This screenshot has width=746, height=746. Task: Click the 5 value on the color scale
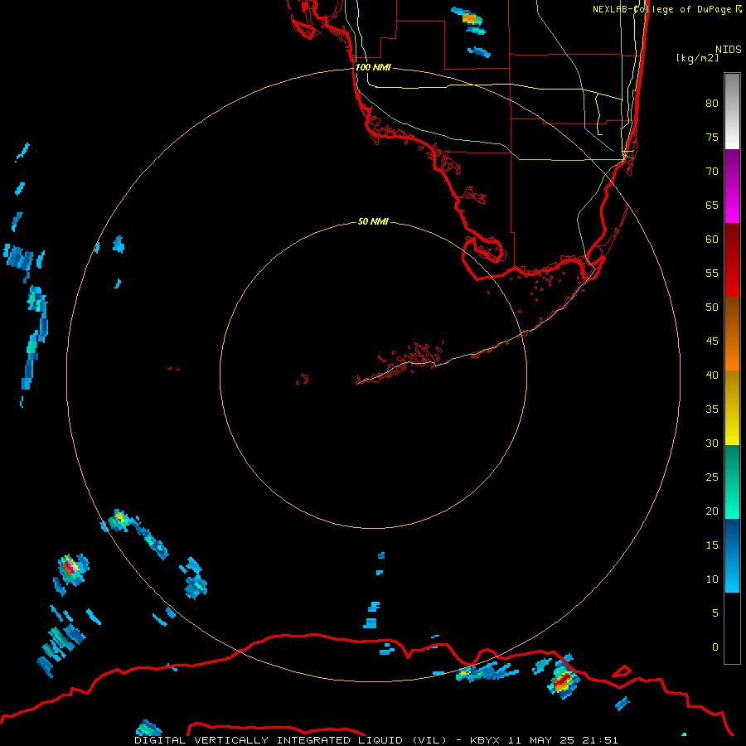715,613
